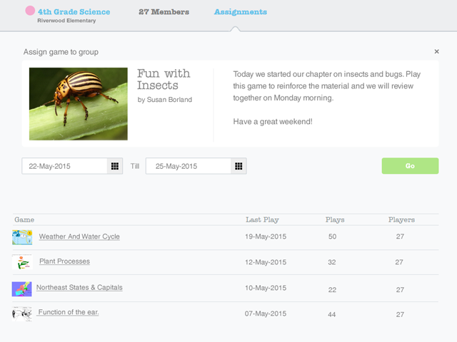Open the start date calendar picker icon
Image resolution: width=457 pixels, height=342 pixels.
tap(115, 166)
